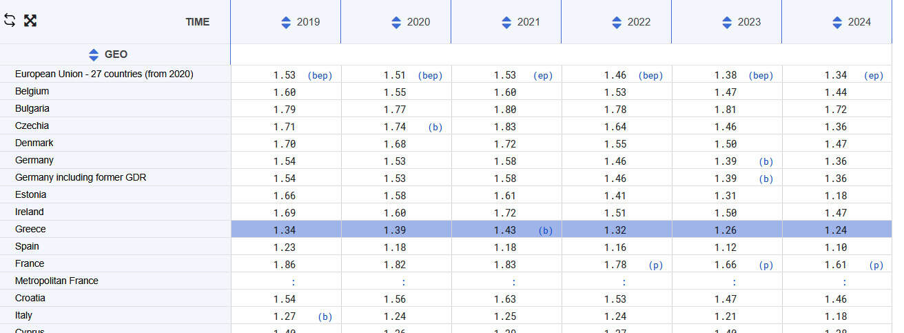
Task: Select the Belgium row label
Action: [32, 91]
